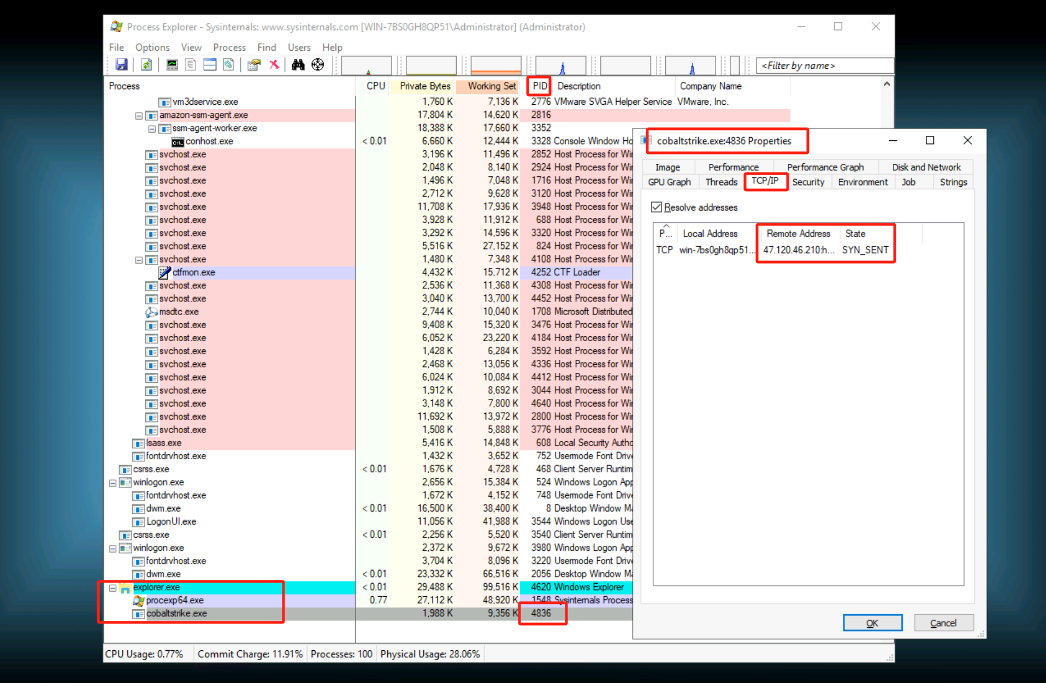Open the mini graph with the orange line

point(496,66)
